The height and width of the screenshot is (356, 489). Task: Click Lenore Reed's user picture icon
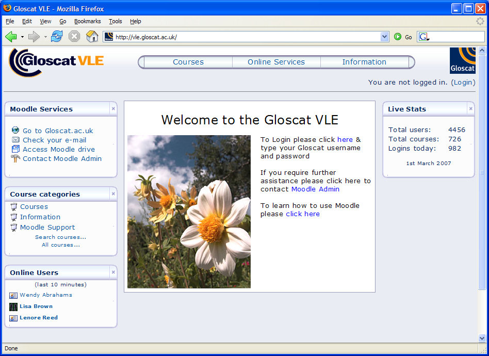coord(13,318)
